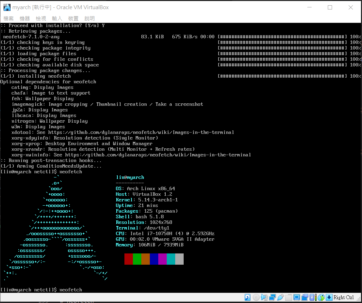Close the myarch VirtualBox window
Viewport: 362px width, 303px height.
[x=350, y=7]
